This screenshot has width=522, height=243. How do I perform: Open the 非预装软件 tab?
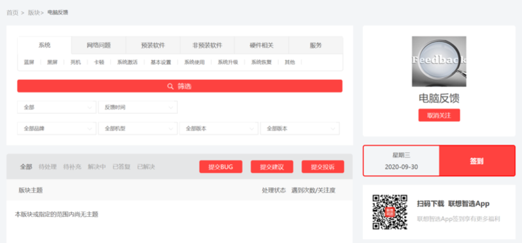207,45
